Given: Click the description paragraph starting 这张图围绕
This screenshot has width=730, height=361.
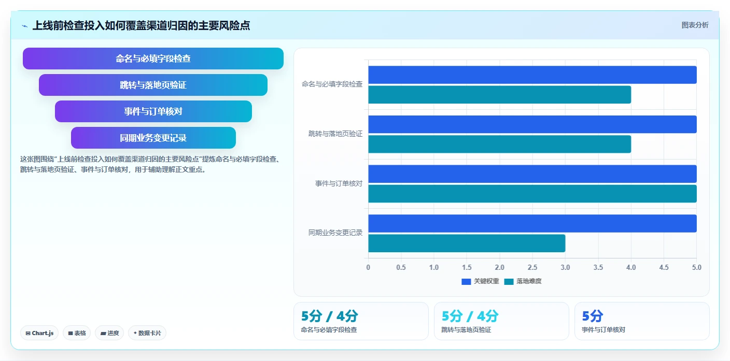Looking at the screenshot, I should [150, 164].
